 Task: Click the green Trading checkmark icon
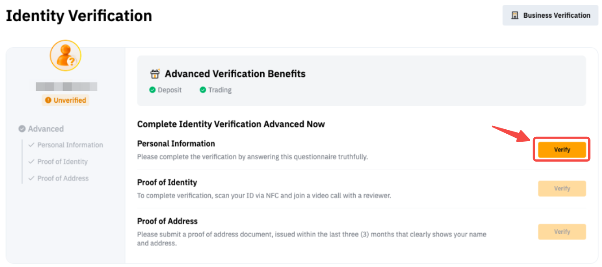[203, 90]
